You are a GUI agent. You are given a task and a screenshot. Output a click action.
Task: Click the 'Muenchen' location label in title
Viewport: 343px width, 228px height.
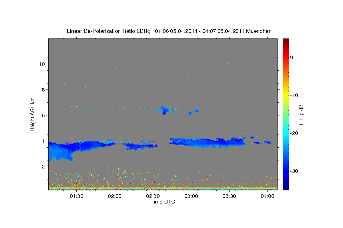(x=259, y=31)
